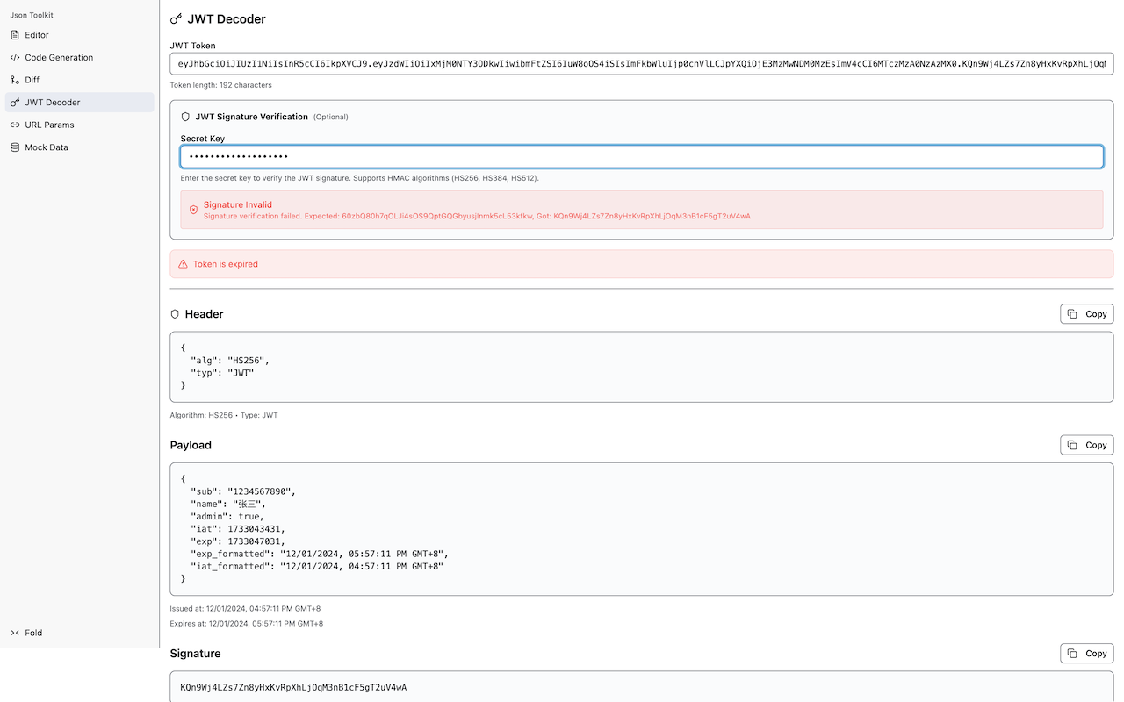
Task: Copy the Header JSON
Action: pos(1086,313)
